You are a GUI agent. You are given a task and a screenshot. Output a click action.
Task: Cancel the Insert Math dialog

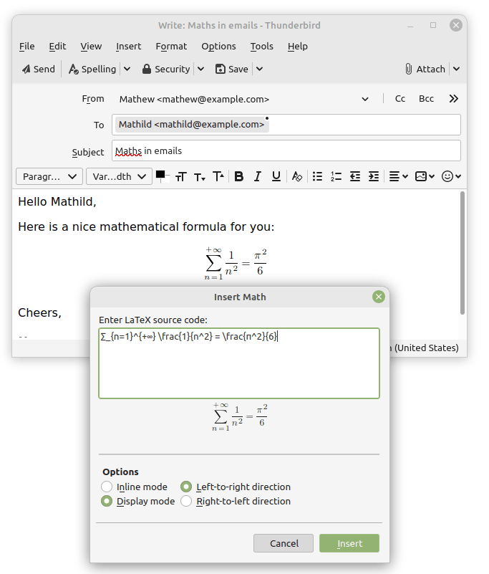tap(284, 543)
